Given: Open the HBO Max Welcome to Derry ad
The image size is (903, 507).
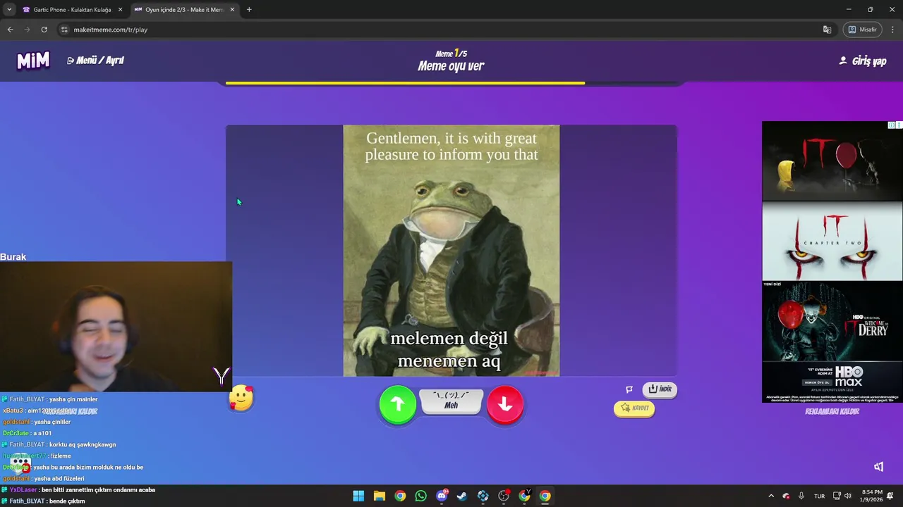Looking at the screenshot, I should (832, 342).
